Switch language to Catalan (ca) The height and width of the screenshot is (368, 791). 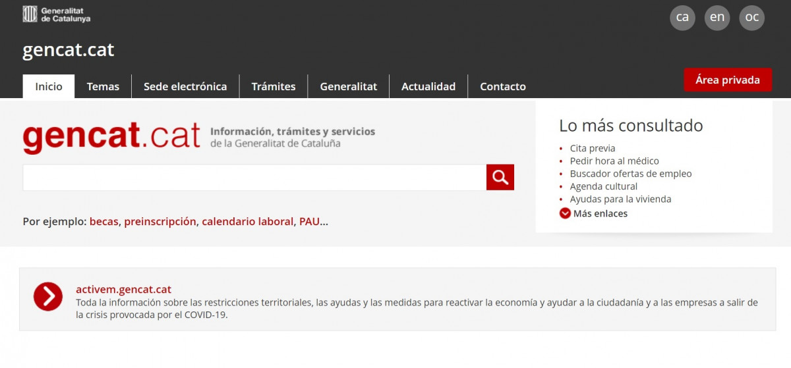click(682, 18)
